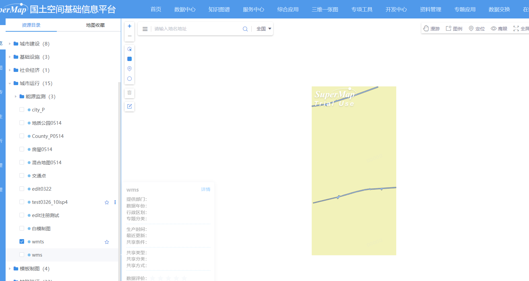Expand the 城市建设 (8) folder arrow
Screen dimensions: 529x281
point(10,44)
